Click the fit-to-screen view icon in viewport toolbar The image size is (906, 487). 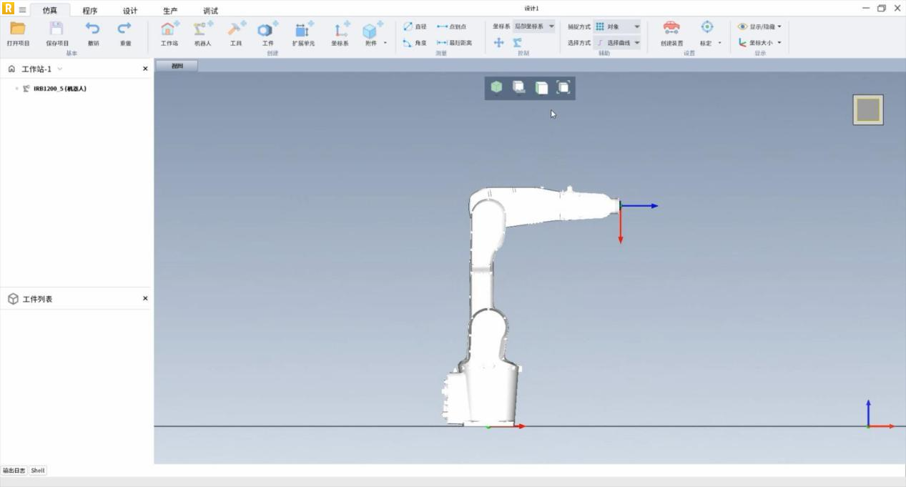click(x=563, y=87)
